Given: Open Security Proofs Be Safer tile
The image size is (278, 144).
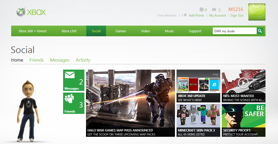Looking at the screenshot, I should pyautogui.click(x=244, y=120).
